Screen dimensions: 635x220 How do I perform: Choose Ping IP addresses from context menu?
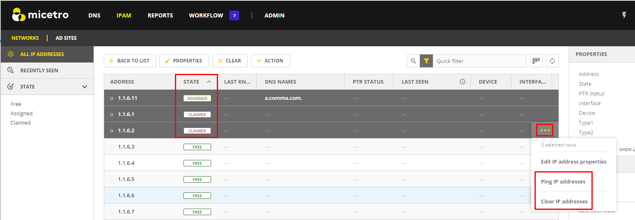(x=563, y=181)
